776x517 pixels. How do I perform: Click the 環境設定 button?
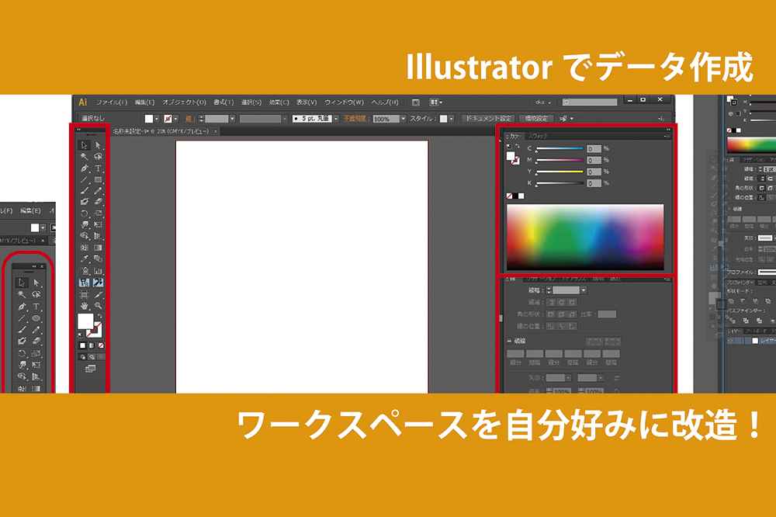tap(537, 119)
